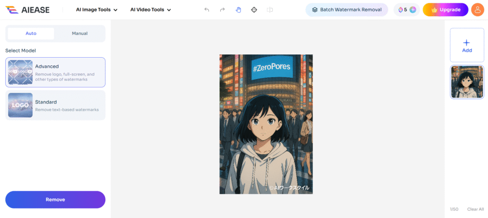The width and height of the screenshot is (488, 218).
Task: Click the Standard model LOGO thumbnail
Action: 20,105
